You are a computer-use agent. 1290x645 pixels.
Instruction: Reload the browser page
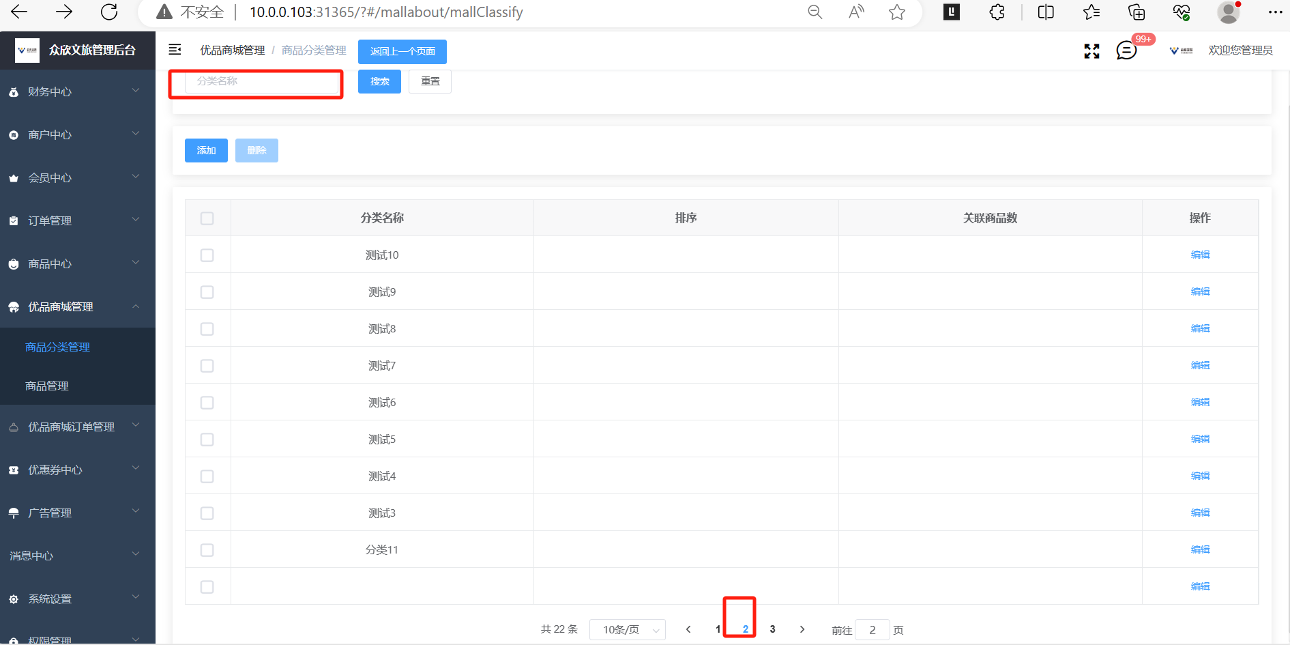pyautogui.click(x=109, y=12)
